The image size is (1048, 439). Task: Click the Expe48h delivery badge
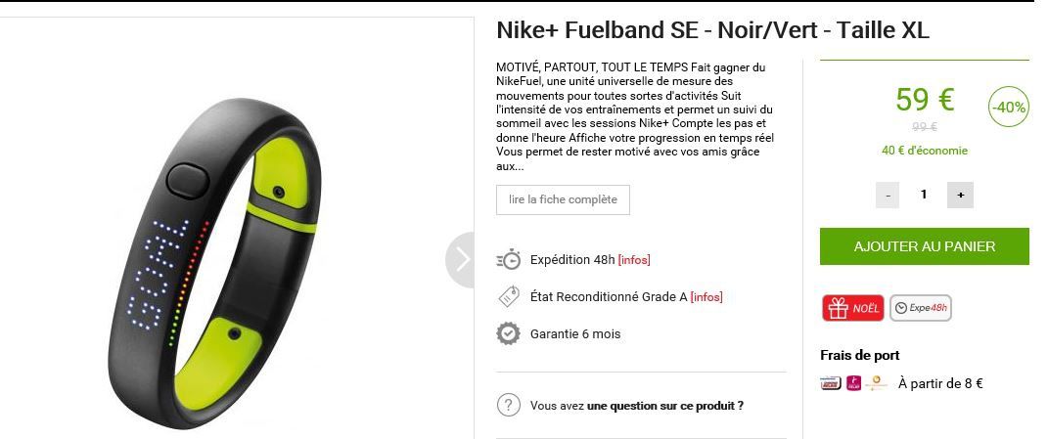pos(921,308)
